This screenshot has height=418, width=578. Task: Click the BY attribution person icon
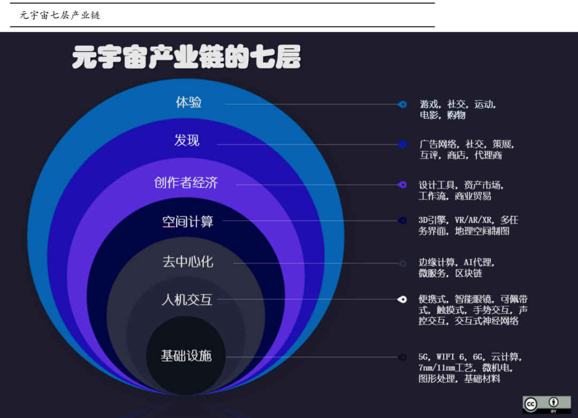point(553,402)
